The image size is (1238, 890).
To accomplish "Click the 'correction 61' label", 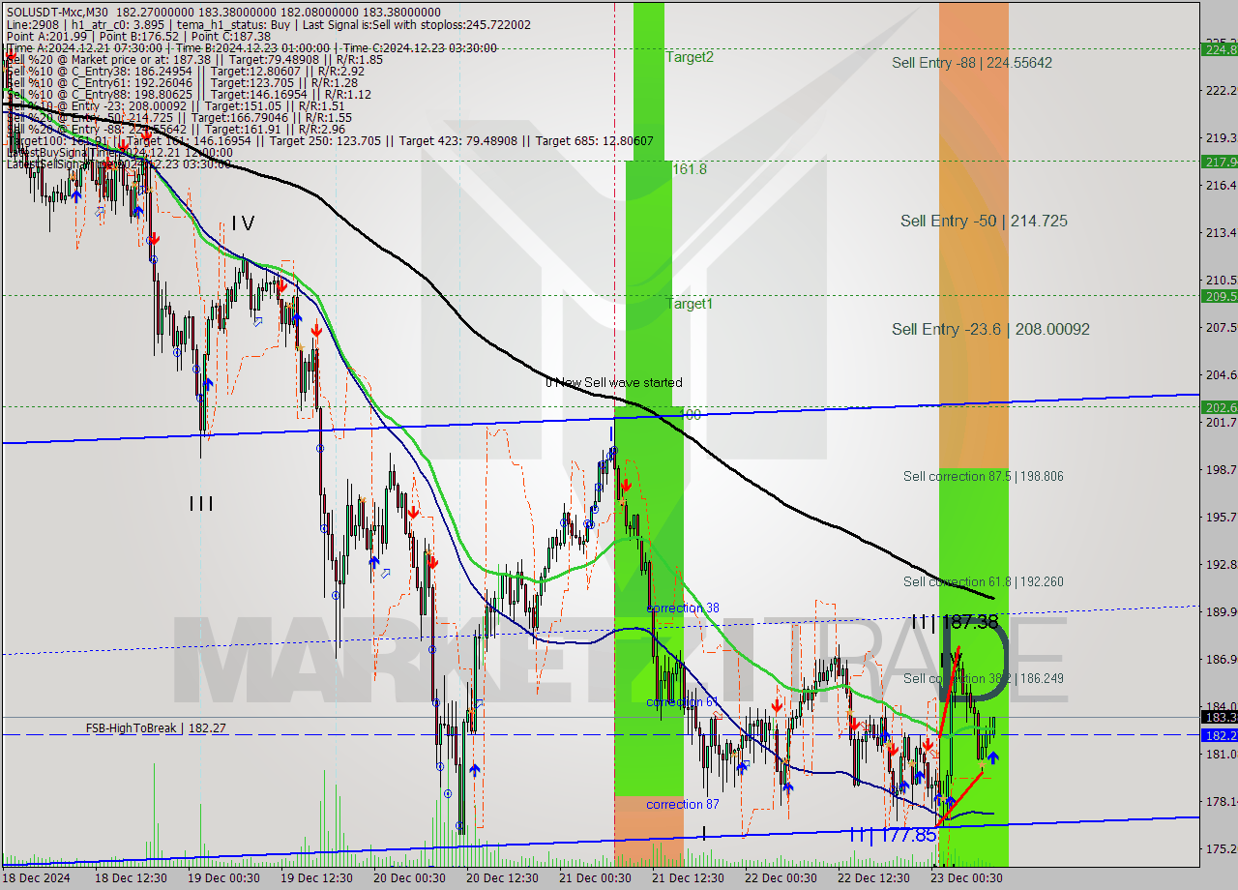I will (682, 701).
